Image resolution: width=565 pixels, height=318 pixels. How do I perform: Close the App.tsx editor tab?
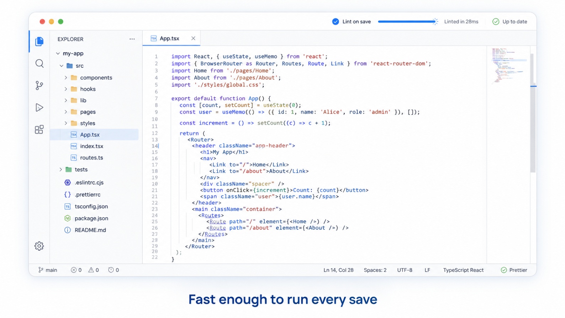[193, 38]
